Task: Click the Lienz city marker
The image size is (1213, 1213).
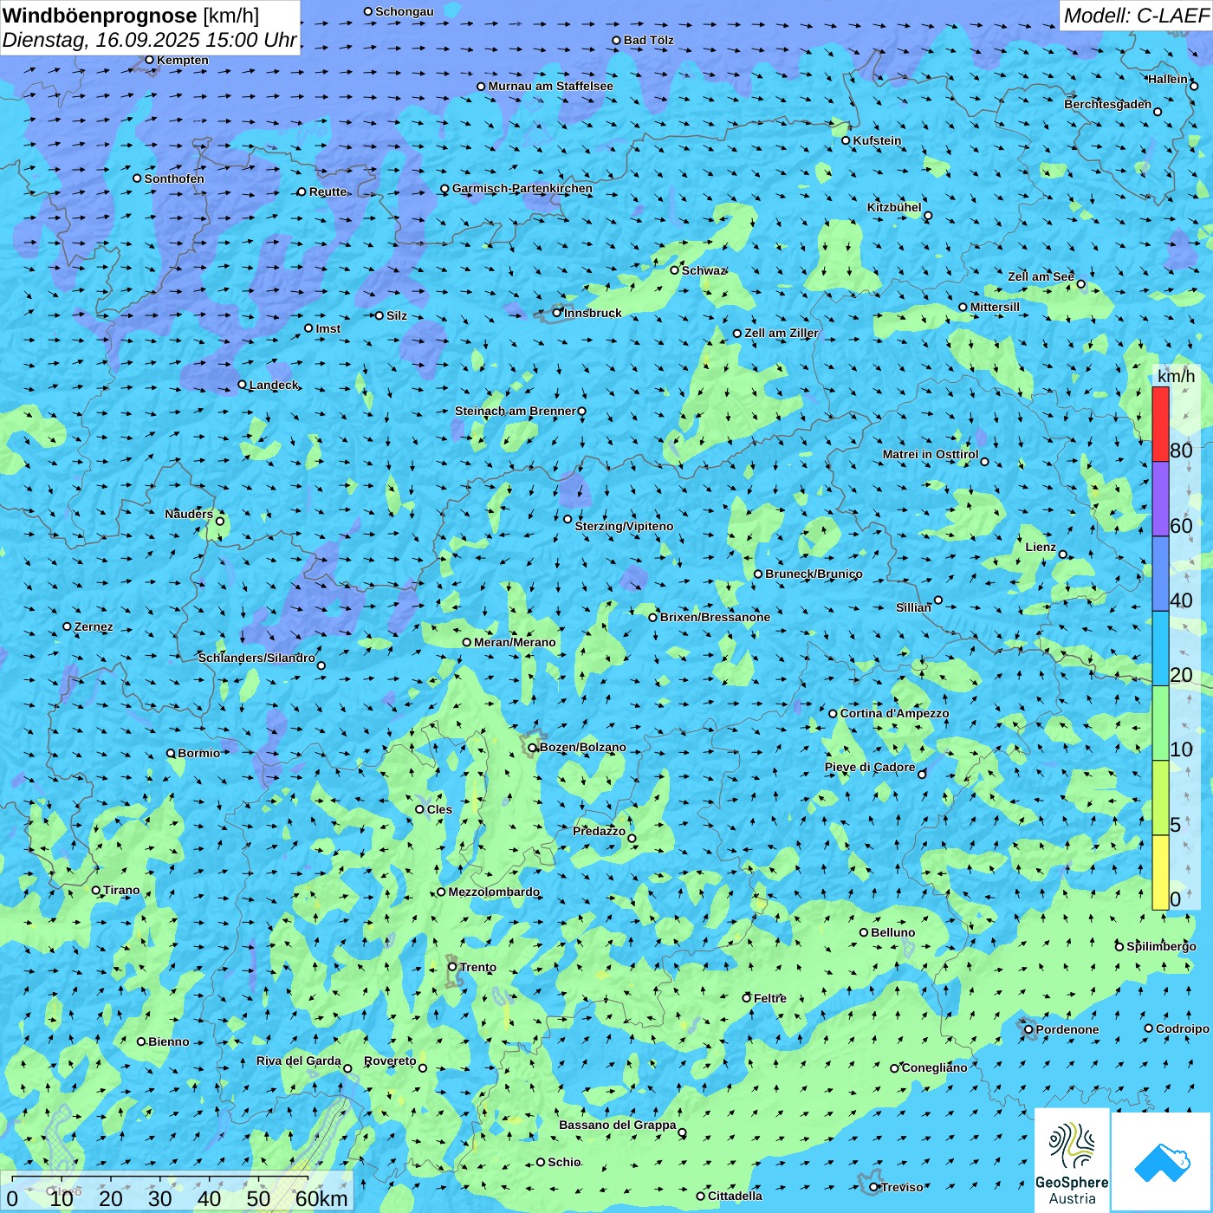Action: [x=1063, y=555]
